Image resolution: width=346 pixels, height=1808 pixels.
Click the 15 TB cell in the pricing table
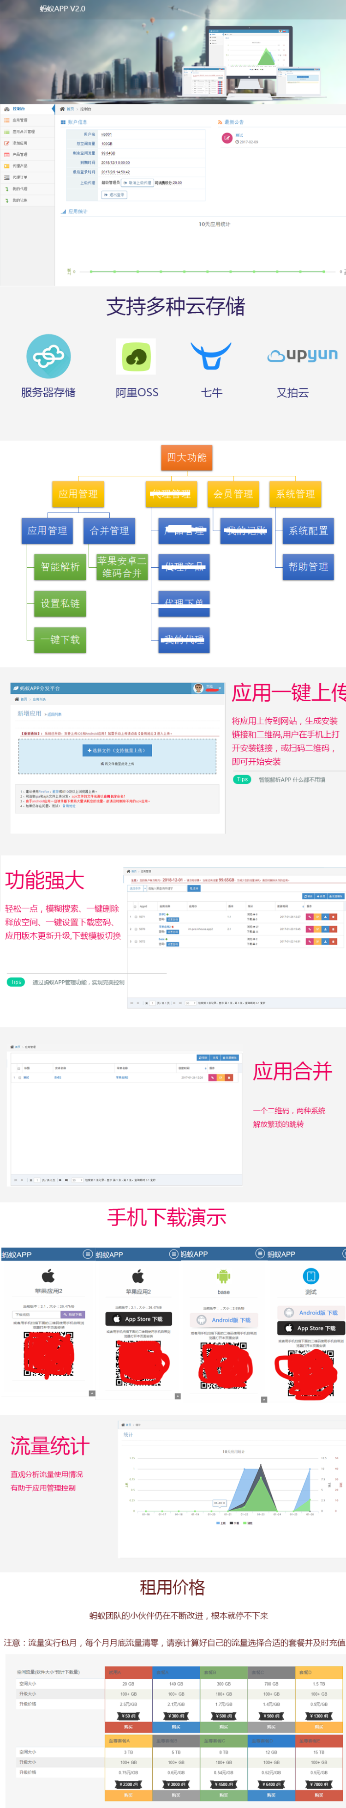point(319,1751)
